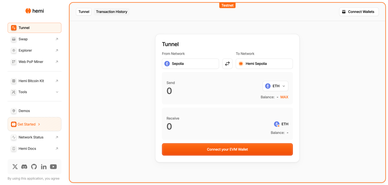The image size is (388, 185).
Task: Open Get Started in sidebar
Action: click(34, 124)
